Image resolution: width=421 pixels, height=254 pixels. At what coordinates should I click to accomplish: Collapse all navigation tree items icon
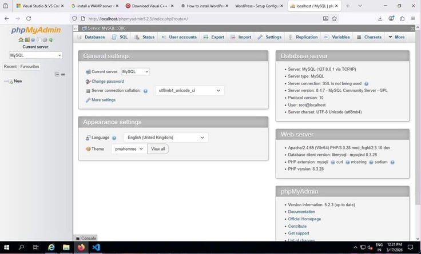(57, 74)
